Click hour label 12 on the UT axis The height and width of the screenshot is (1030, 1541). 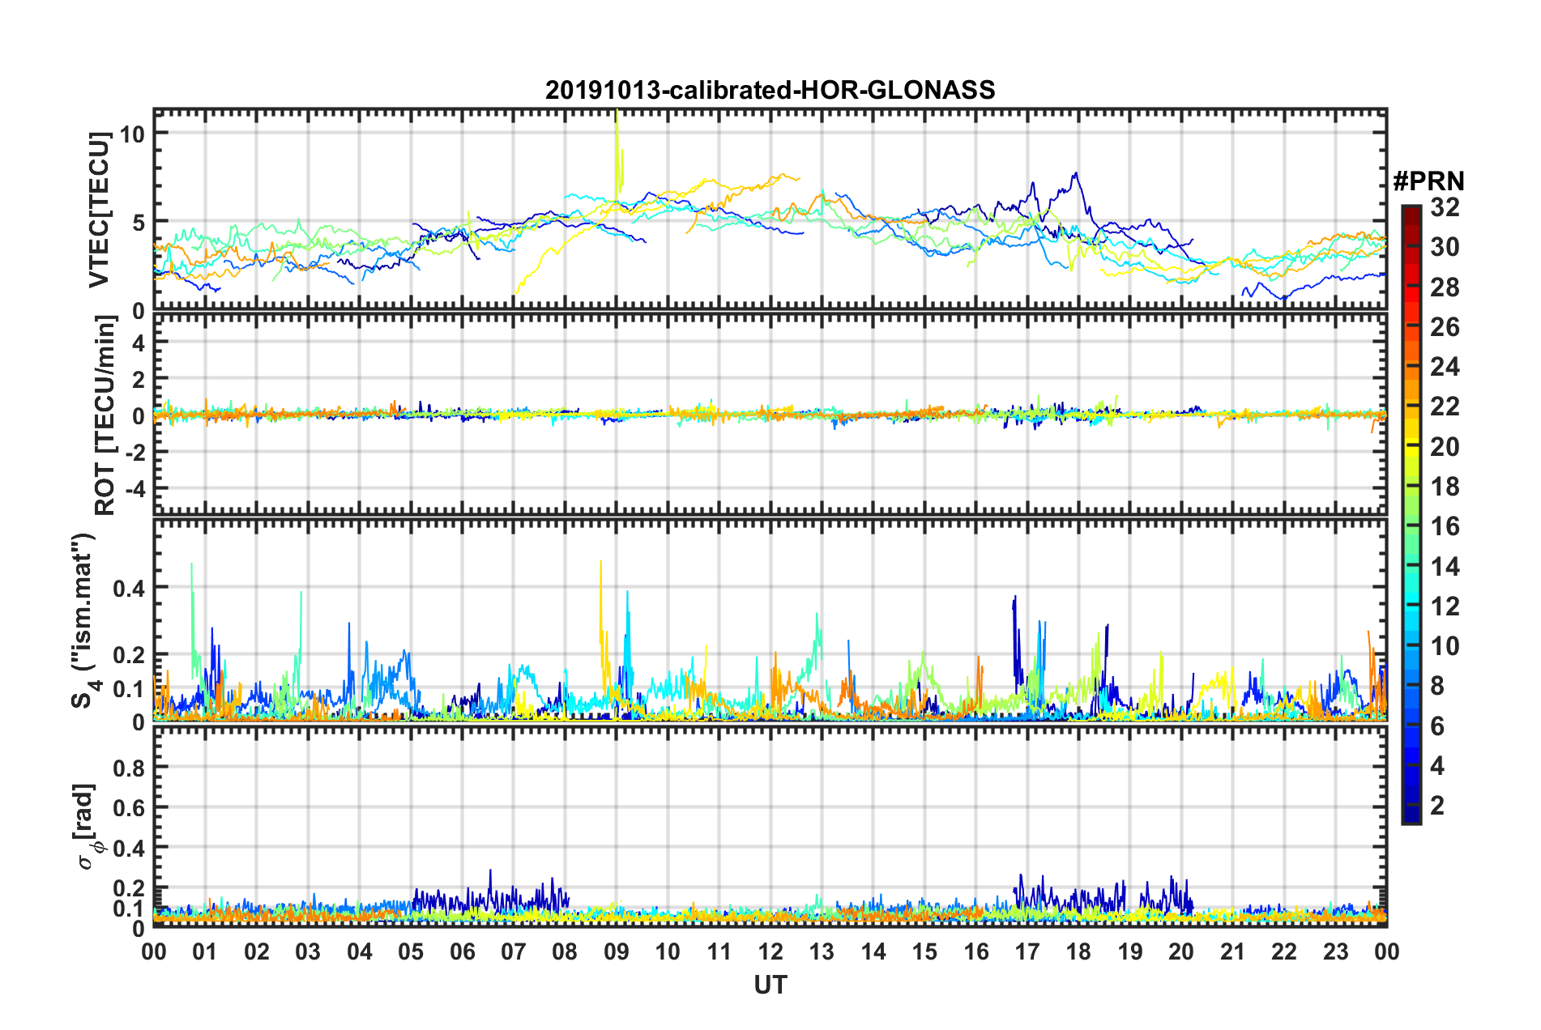770,951
